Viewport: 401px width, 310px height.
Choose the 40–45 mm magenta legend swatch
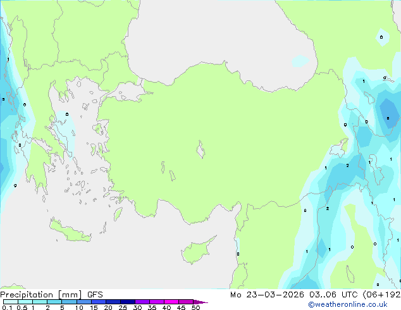[171, 302]
